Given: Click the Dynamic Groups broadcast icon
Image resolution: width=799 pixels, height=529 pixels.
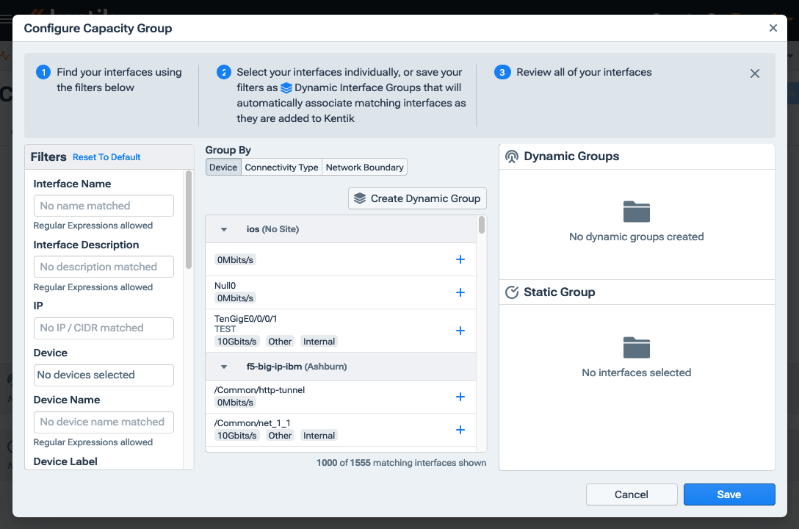Looking at the screenshot, I should [x=512, y=156].
